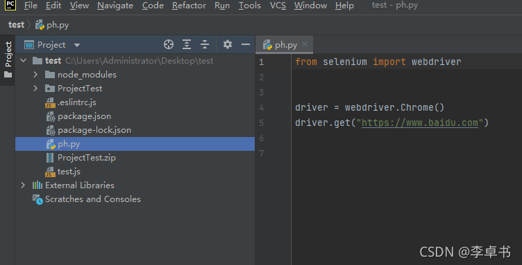Screen dimensions: 522x265
Task: Click line number 1 in the gutter
Action: click(261, 62)
